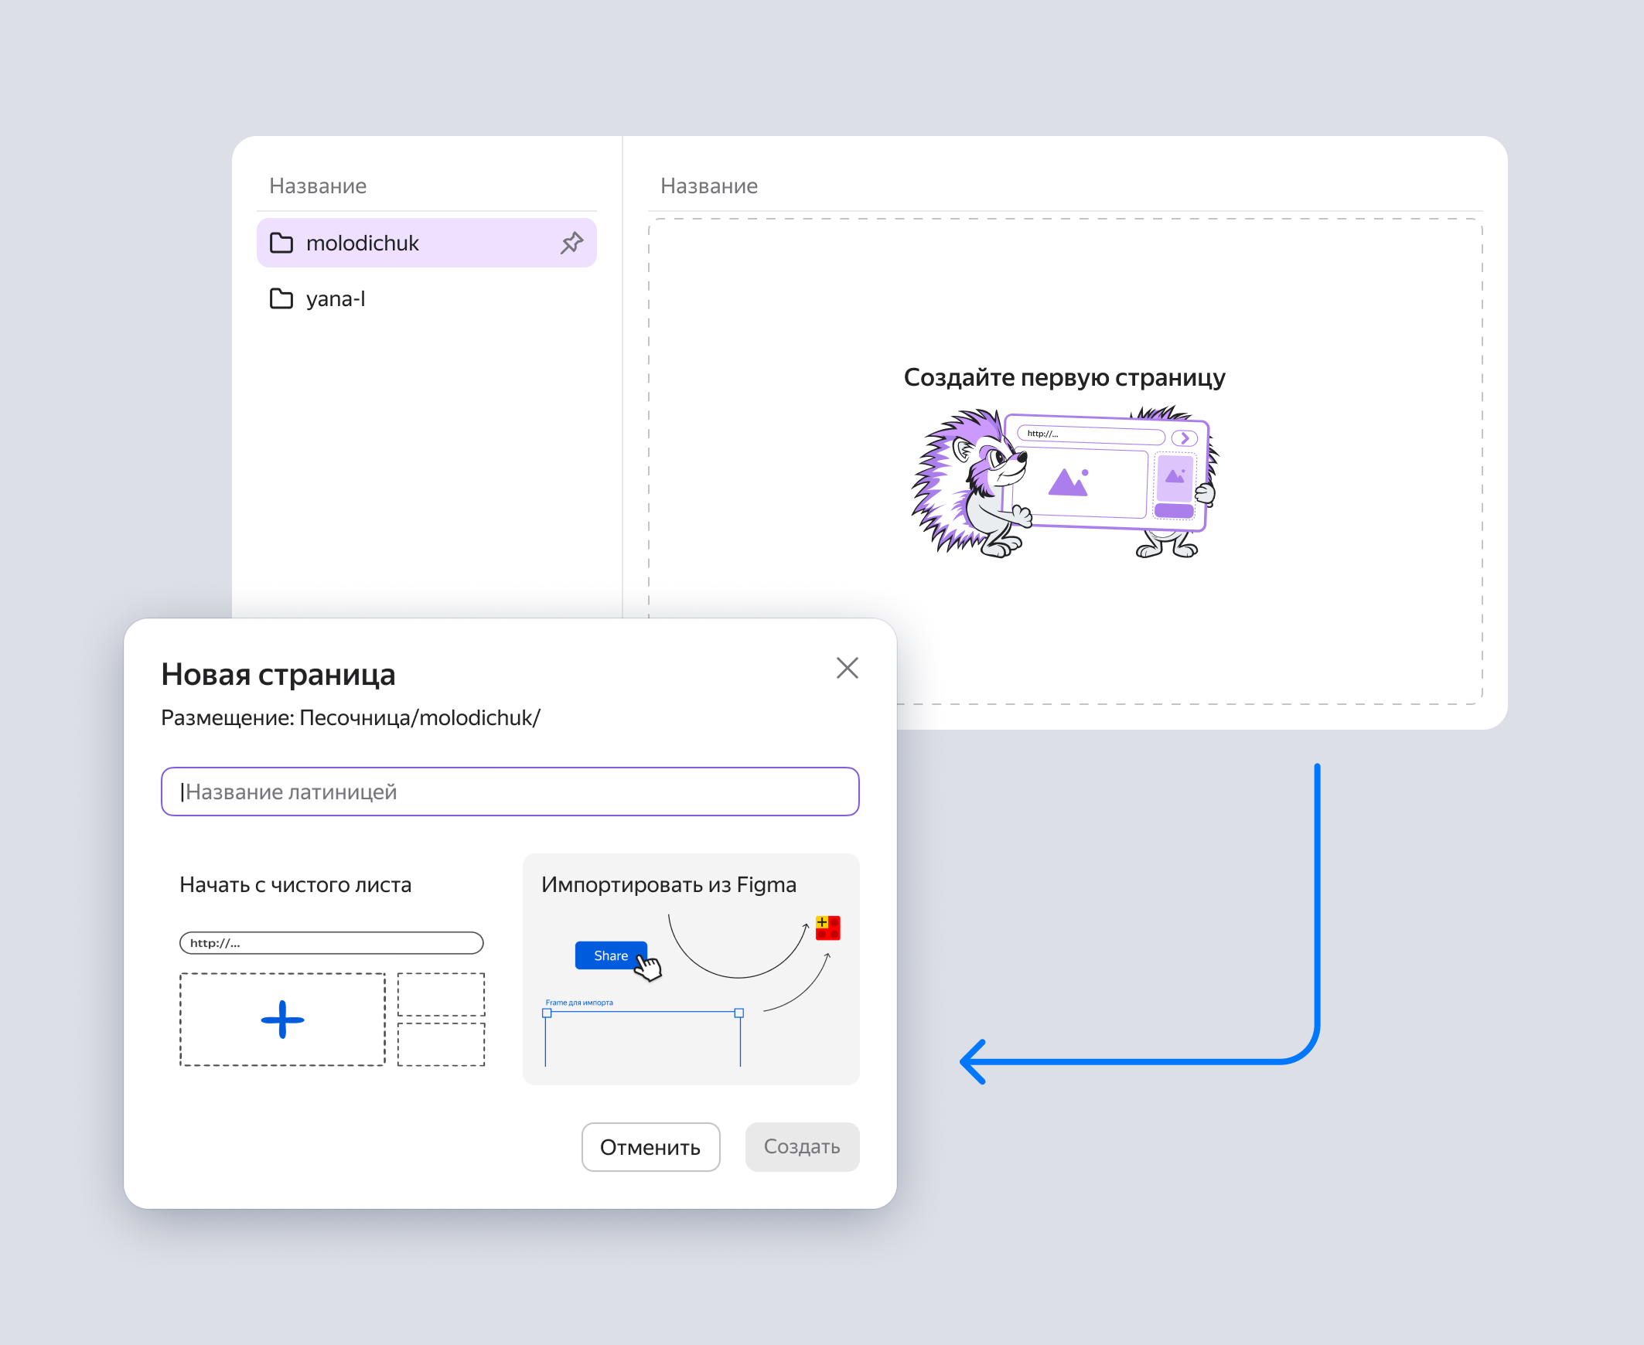The image size is (1644, 1345).
Task: Click the yana-l folder icon
Action: coord(281,299)
